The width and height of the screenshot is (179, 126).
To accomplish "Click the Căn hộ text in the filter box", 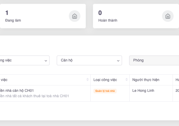I will click(66, 60).
